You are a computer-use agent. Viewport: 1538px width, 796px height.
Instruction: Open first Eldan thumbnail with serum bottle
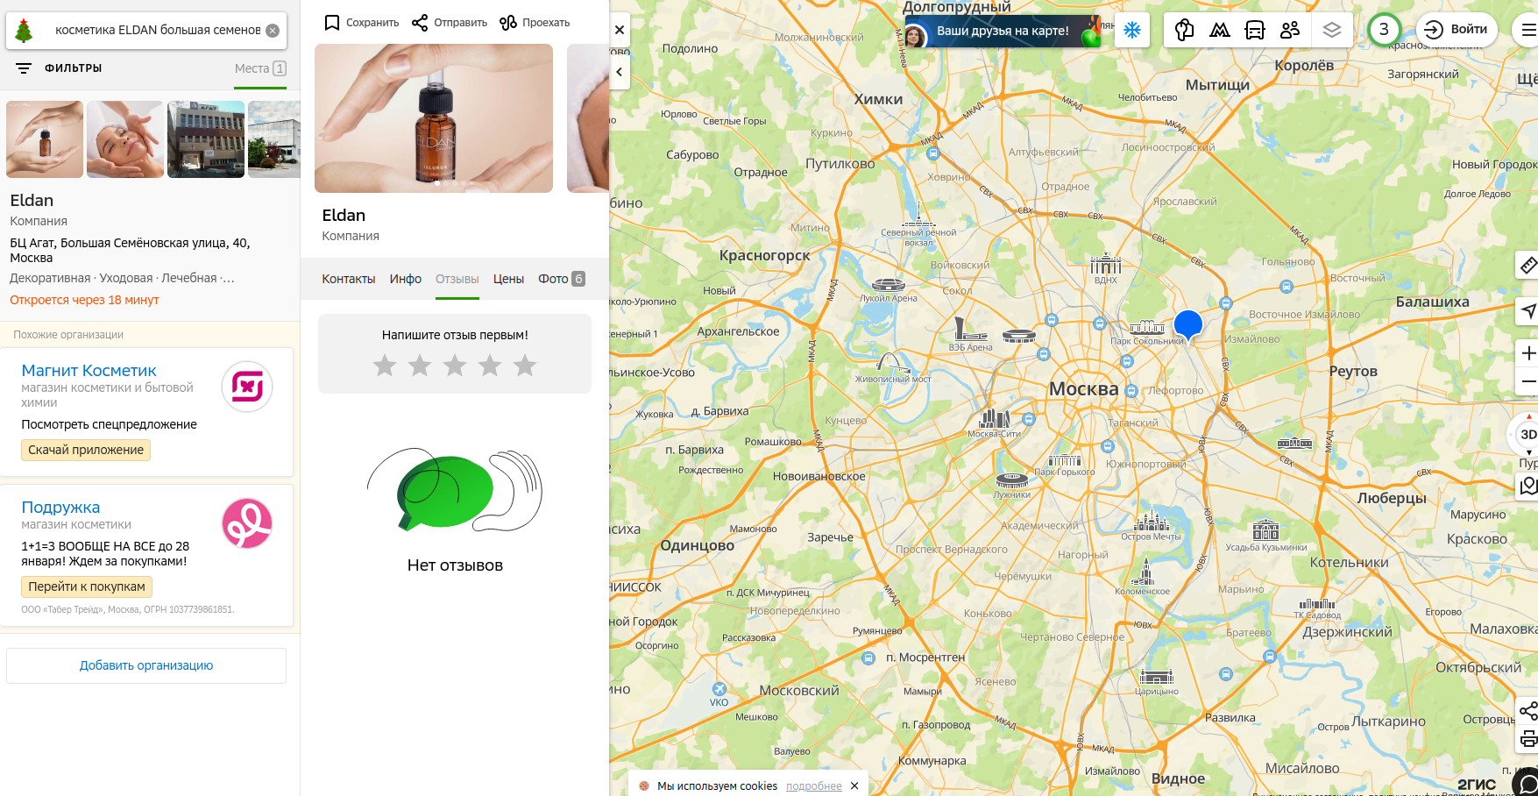coord(45,139)
